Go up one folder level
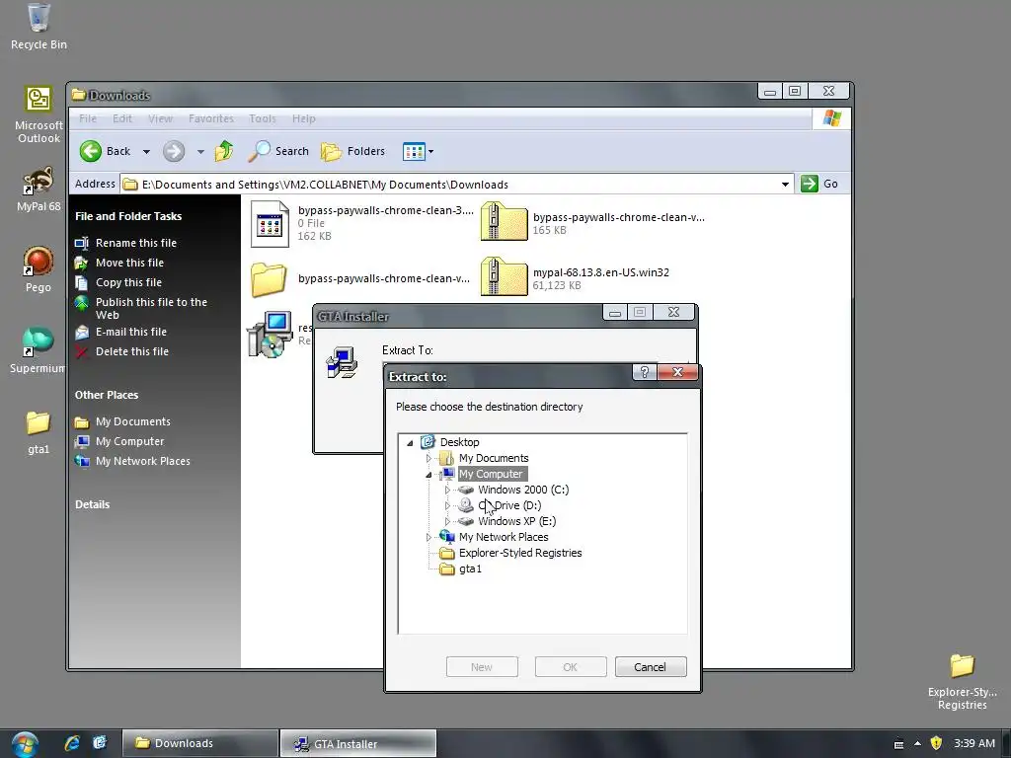Screen dimensions: 1011x758 (224, 151)
